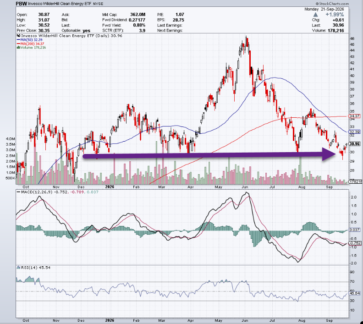This screenshot has width=363, height=324.
Task: Click the PBW ticker symbol heading
Action: [x=21, y=4]
